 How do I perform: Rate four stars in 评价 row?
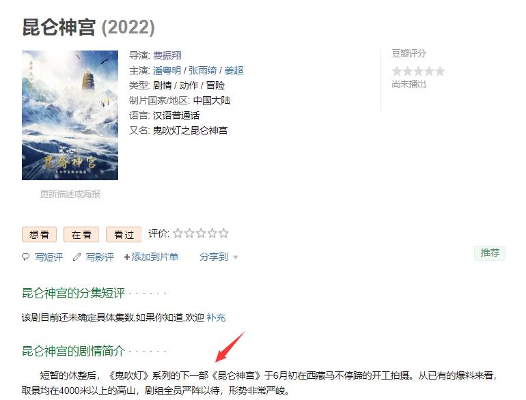(212, 233)
